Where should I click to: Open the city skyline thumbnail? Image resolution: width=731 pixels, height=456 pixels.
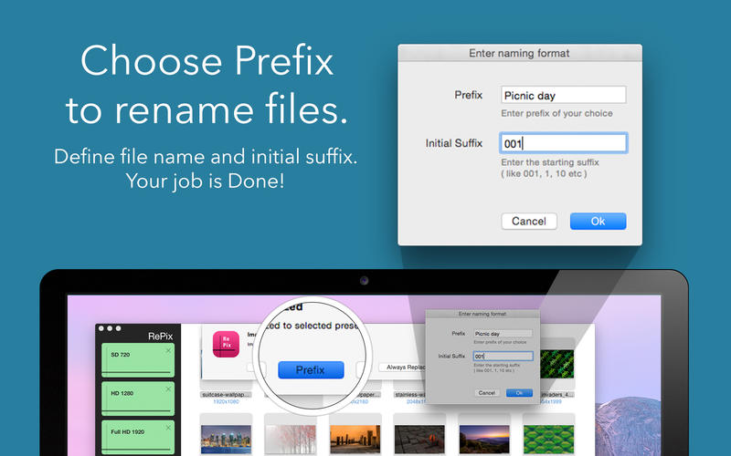(226, 439)
